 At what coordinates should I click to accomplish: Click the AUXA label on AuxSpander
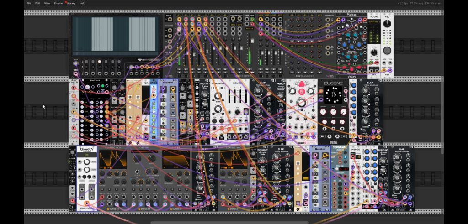pos(261,15)
